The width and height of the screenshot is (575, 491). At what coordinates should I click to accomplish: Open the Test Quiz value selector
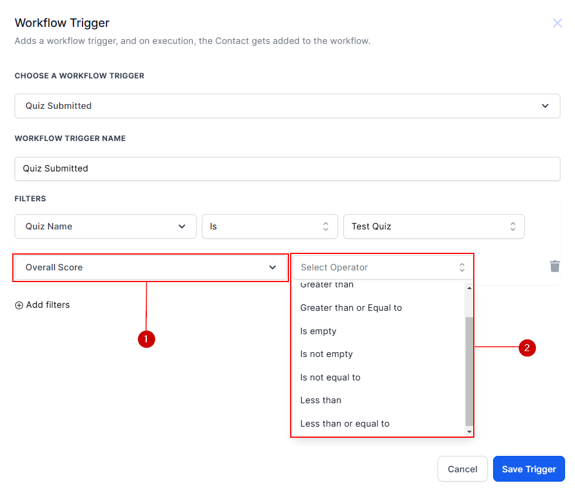pos(433,226)
